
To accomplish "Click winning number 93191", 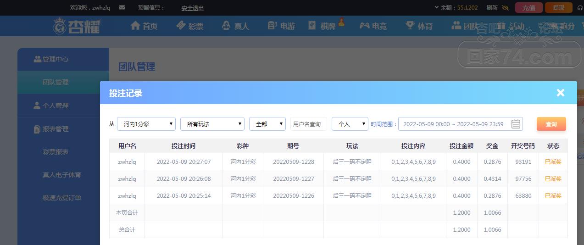I will point(523,161).
